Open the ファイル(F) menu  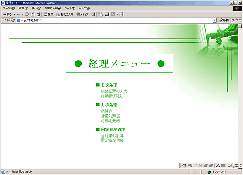[x=9, y=8]
